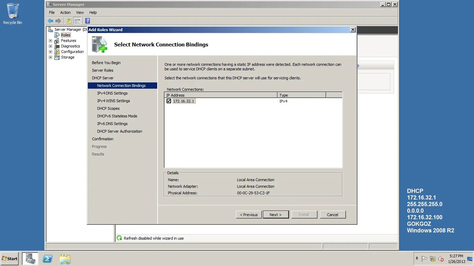Open Windows Explorer from taskbar

[x=65, y=259]
